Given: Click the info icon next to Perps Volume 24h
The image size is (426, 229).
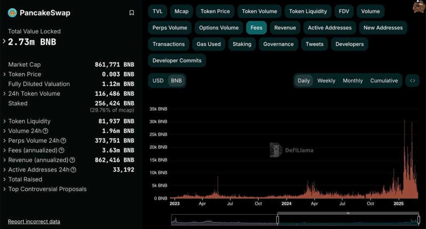Looking at the screenshot, I should tap(63, 141).
